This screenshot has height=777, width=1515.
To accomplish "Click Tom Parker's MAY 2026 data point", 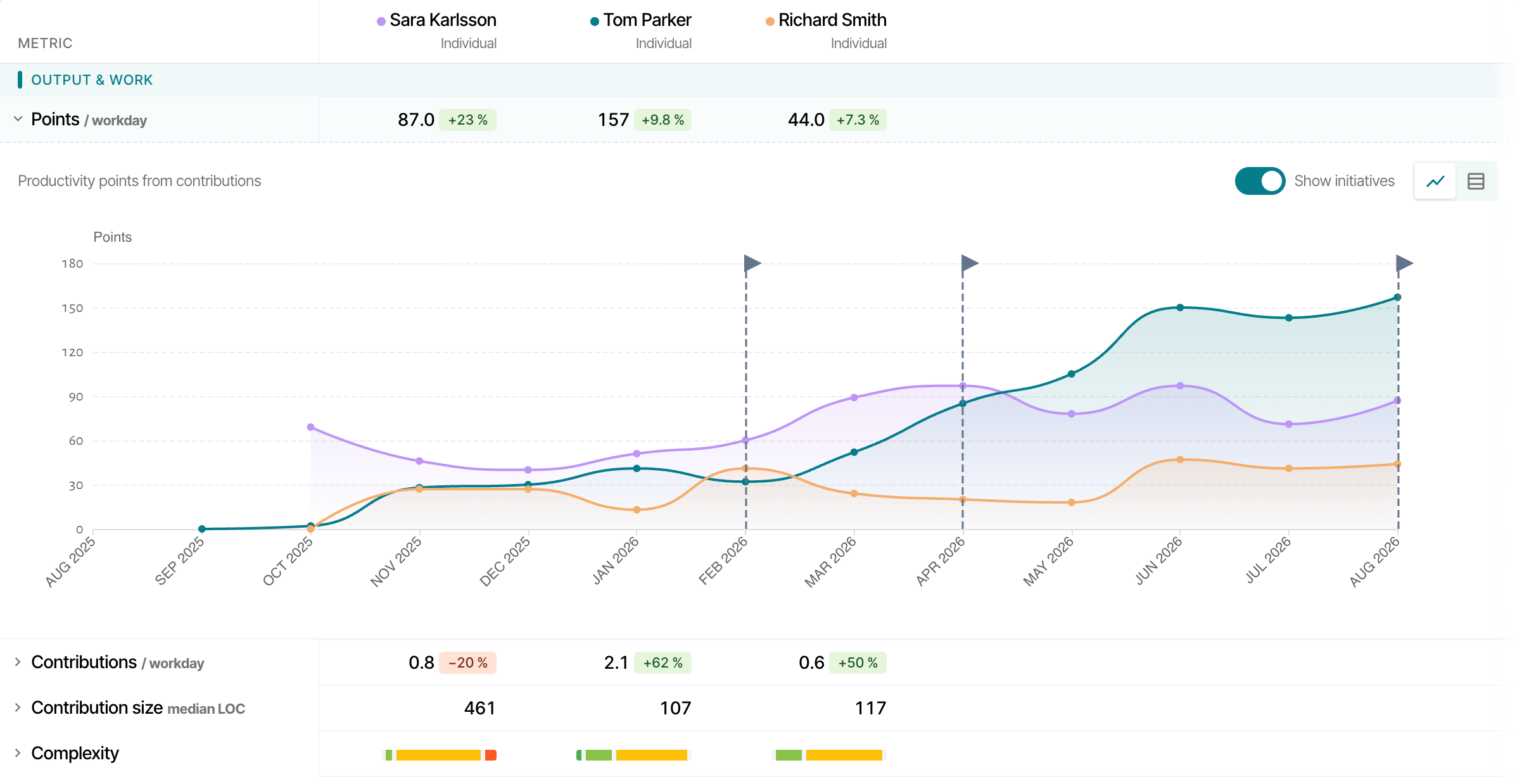I will point(1072,374).
